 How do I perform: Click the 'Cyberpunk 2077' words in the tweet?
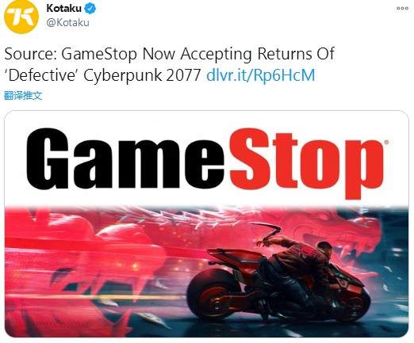(x=142, y=75)
